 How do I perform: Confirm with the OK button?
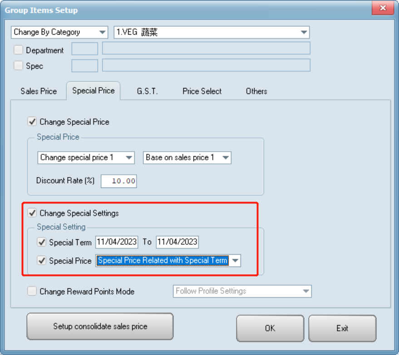[x=270, y=328]
